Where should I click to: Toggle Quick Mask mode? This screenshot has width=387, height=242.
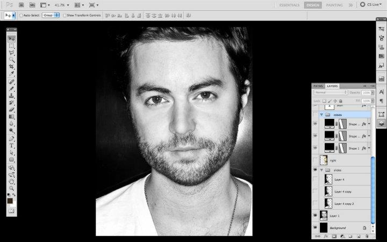pos(11,211)
